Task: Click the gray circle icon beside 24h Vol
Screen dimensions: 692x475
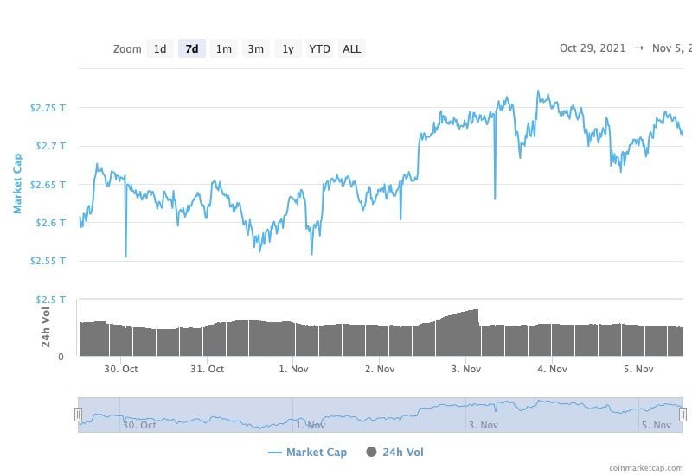Action: pos(372,452)
